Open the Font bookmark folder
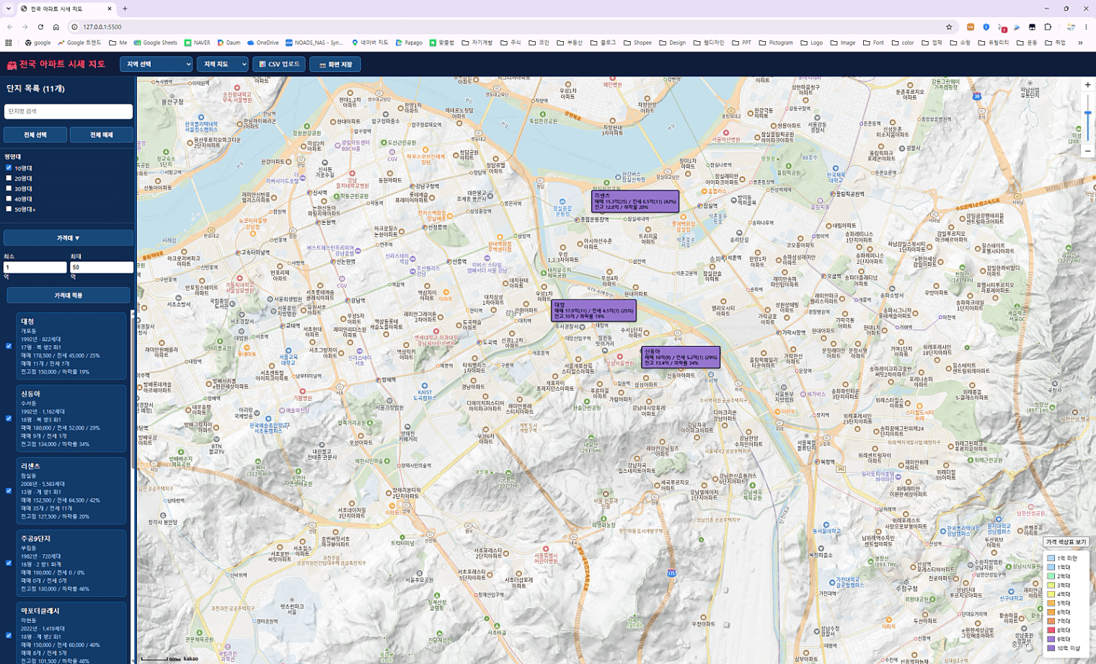Image resolution: width=1096 pixels, height=664 pixels. coord(873,43)
